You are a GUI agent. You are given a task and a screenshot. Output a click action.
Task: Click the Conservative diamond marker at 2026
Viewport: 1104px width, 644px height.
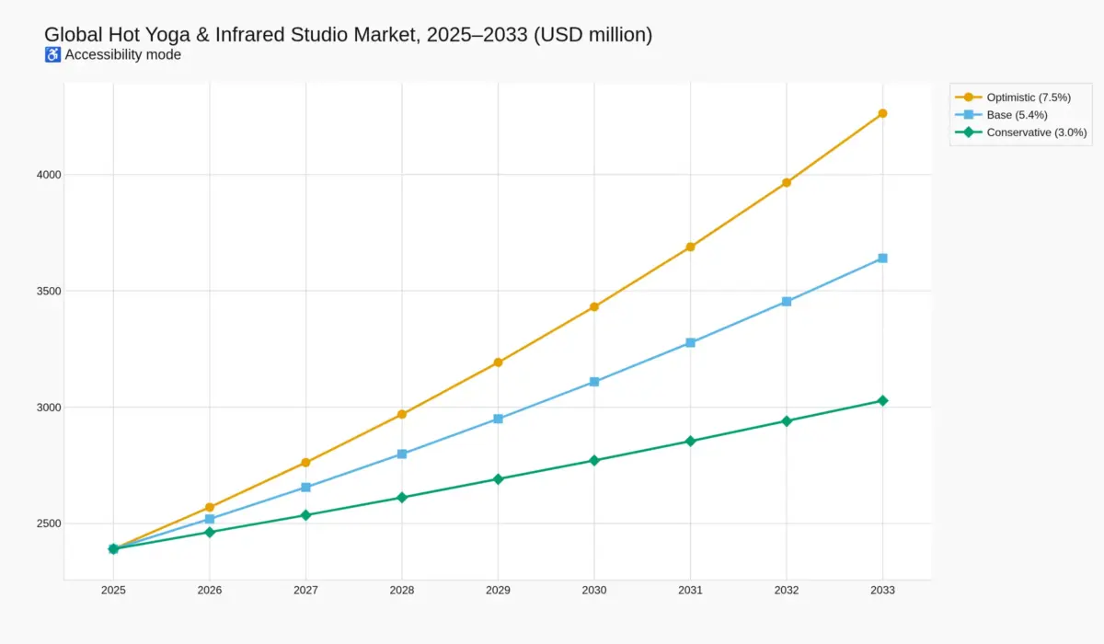point(210,532)
